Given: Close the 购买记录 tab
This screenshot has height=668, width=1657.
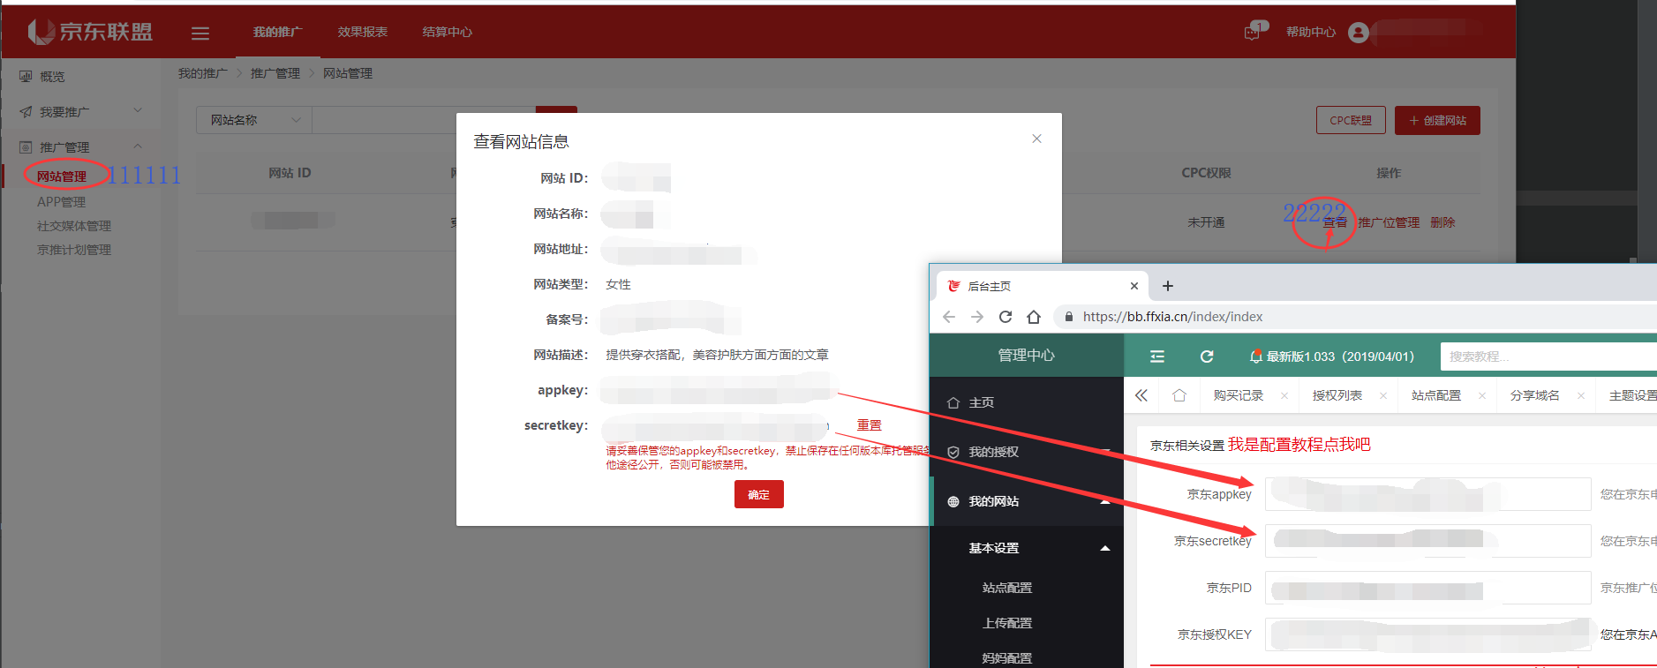Looking at the screenshot, I should click(x=1284, y=395).
